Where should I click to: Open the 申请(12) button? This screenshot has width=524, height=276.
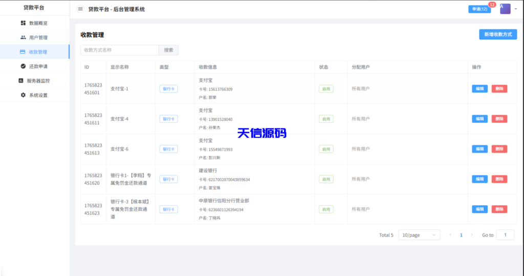479,9
